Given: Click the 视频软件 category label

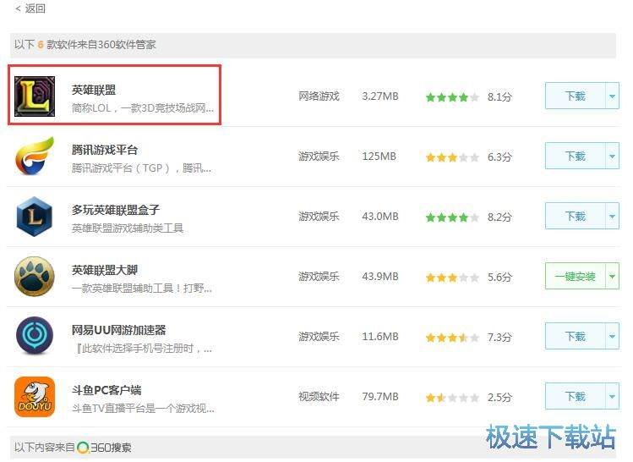Looking at the screenshot, I should 319,397.
